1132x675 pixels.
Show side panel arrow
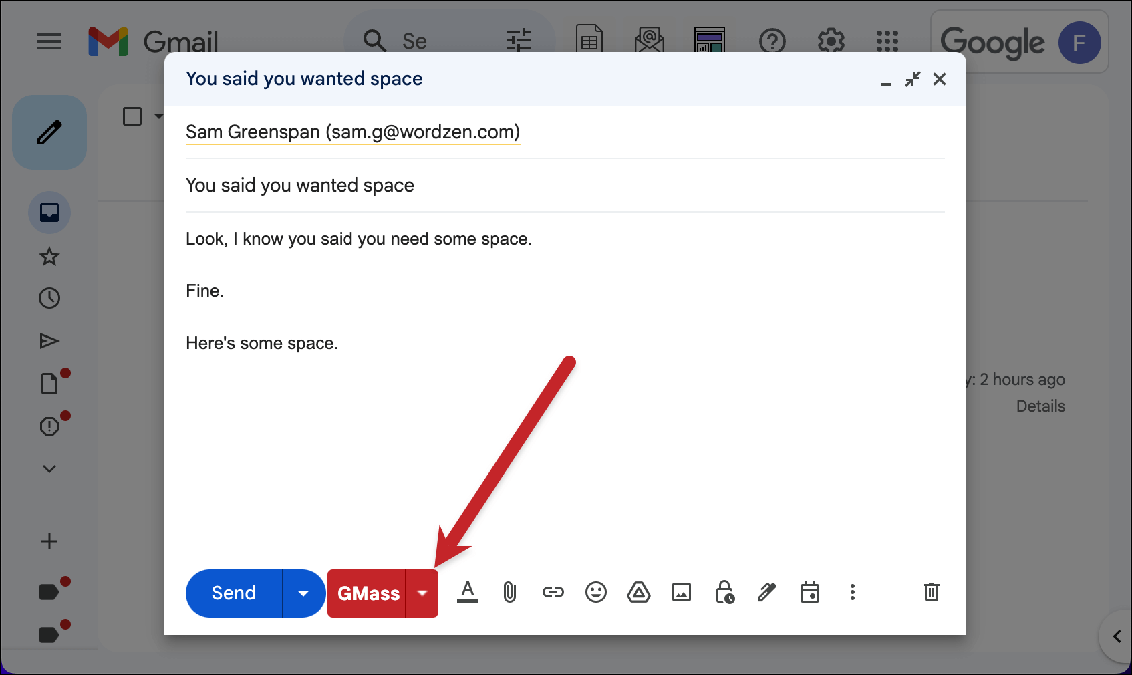pyautogui.click(x=1117, y=636)
